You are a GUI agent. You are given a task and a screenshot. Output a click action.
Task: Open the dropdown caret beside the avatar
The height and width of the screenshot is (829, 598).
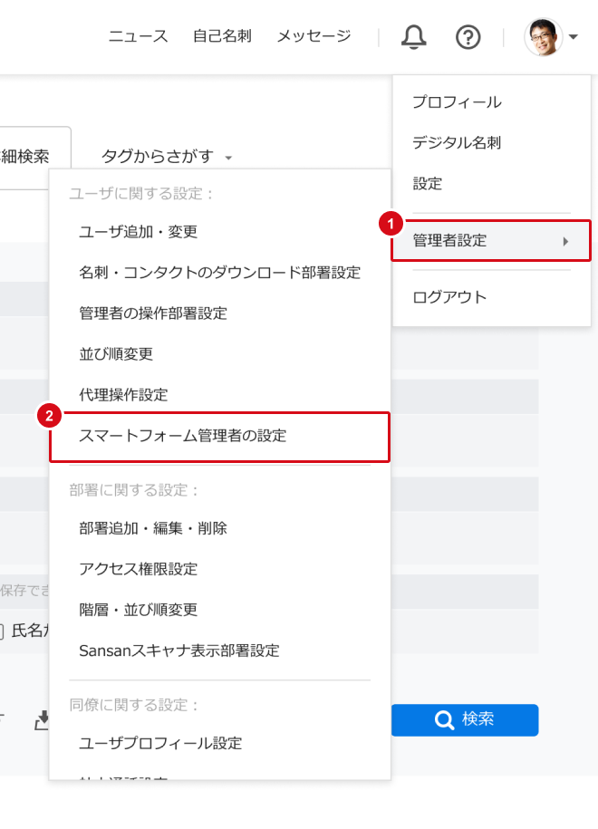(x=574, y=38)
